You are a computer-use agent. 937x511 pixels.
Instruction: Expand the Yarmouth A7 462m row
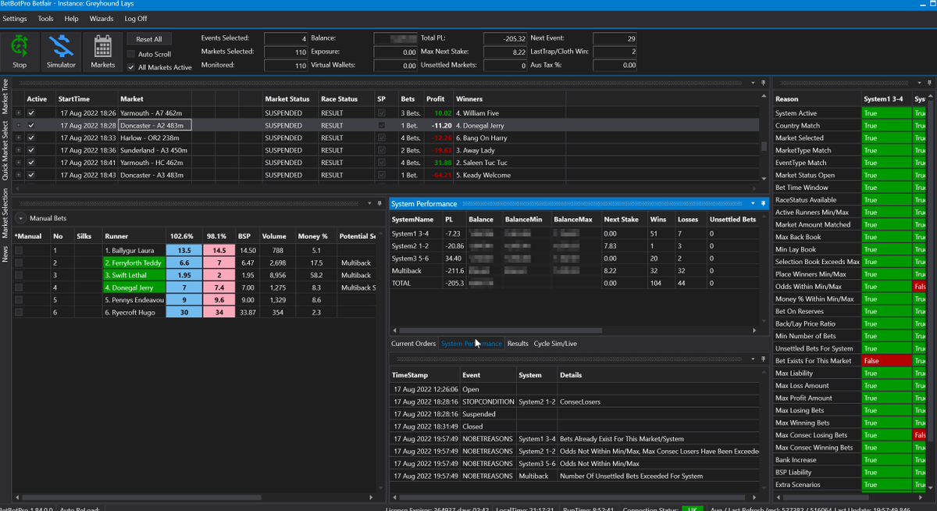pyautogui.click(x=19, y=113)
